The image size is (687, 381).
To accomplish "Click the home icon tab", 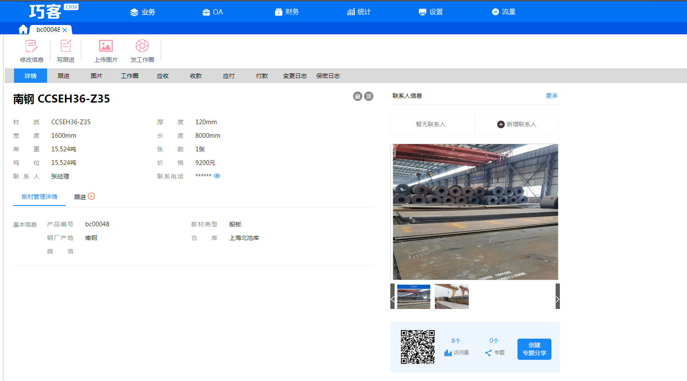I will tap(23, 29).
